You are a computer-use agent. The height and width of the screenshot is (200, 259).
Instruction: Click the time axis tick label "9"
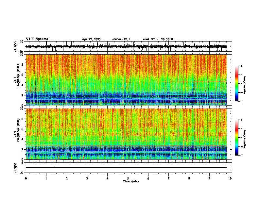pyautogui.click(x=209, y=178)
